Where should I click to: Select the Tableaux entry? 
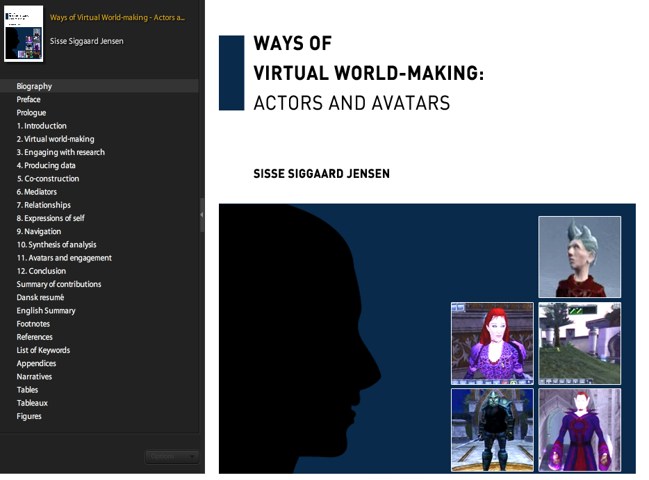(32, 403)
